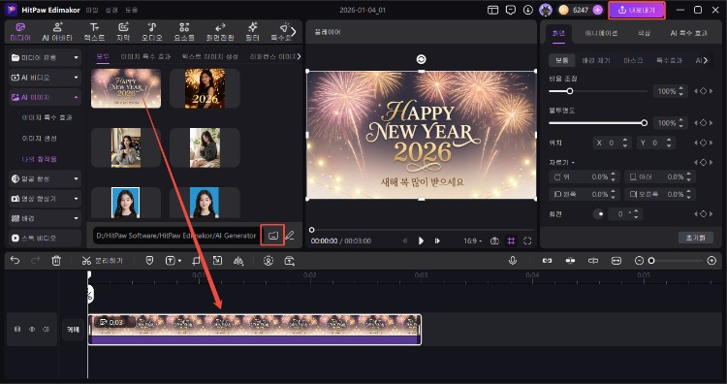Screen dimensions: 727x384
Task: Open the 16:9 aspect ratio dropdown
Action: (472, 240)
